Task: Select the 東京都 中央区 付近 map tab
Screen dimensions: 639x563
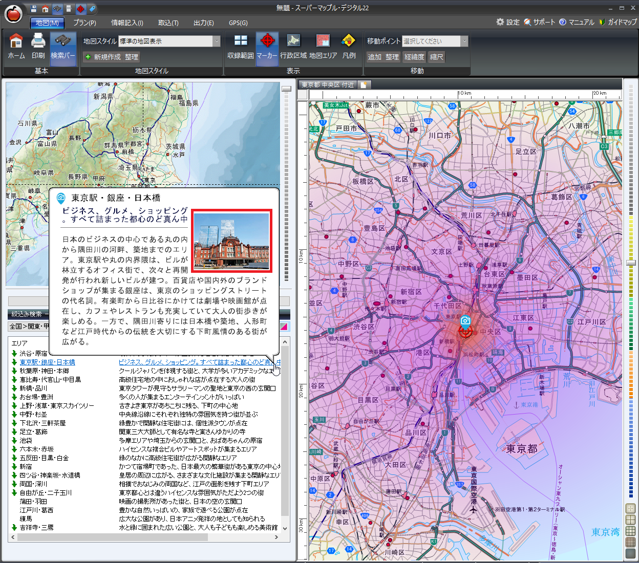Action: point(328,85)
